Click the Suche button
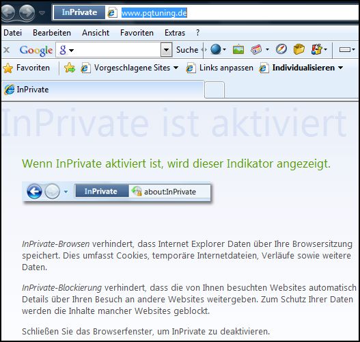This screenshot has height=342, width=360. coord(187,50)
